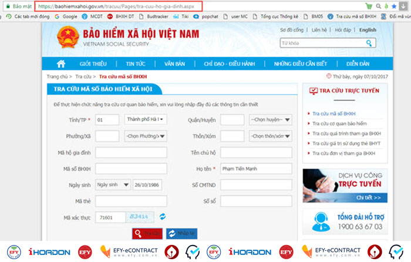411x262 pixels.
Task: Open the download arrow extension icon
Action: click(403, 6)
